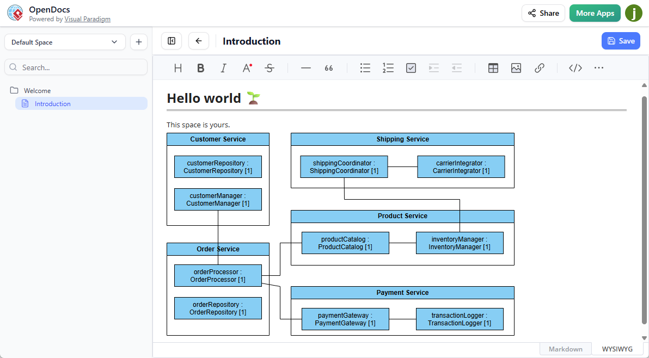The height and width of the screenshot is (358, 649).
Task: Toggle strikethrough formatting
Action: click(269, 67)
